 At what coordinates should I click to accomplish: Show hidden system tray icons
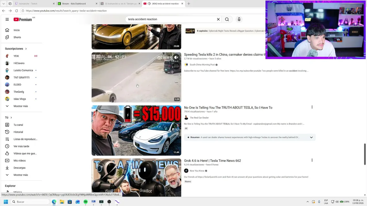[x=308, y=202]
